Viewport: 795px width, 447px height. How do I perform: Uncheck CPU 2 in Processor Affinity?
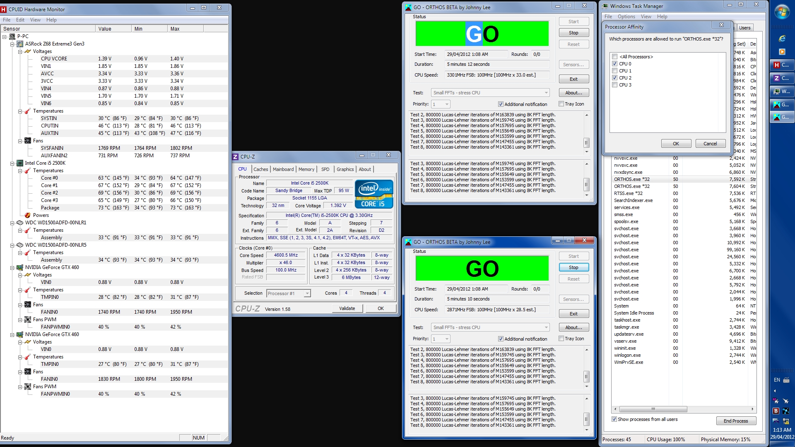click(615, 78)
